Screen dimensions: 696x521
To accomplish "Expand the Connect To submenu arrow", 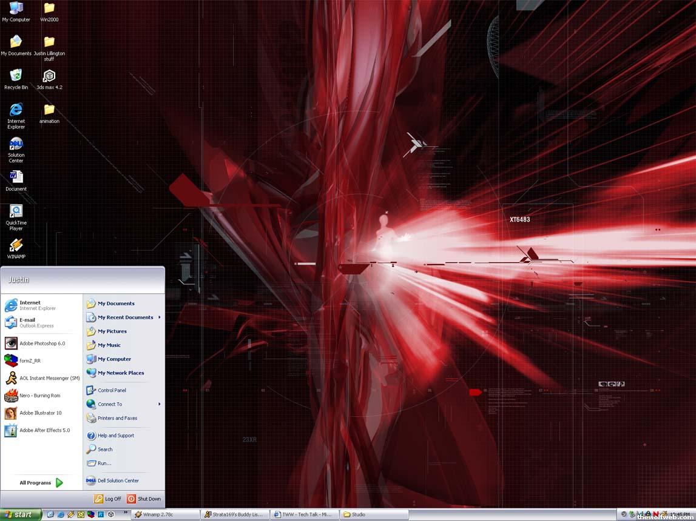I will pyautogui.click(x=160, y=404).
